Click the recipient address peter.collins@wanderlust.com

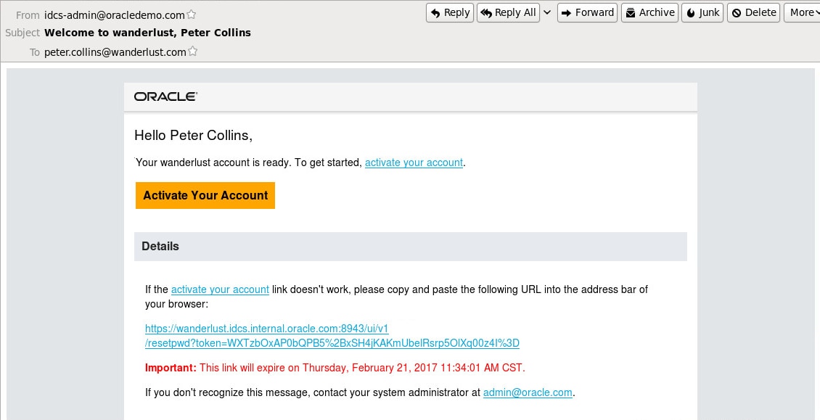pyautogui.click(x=115, y=52)
